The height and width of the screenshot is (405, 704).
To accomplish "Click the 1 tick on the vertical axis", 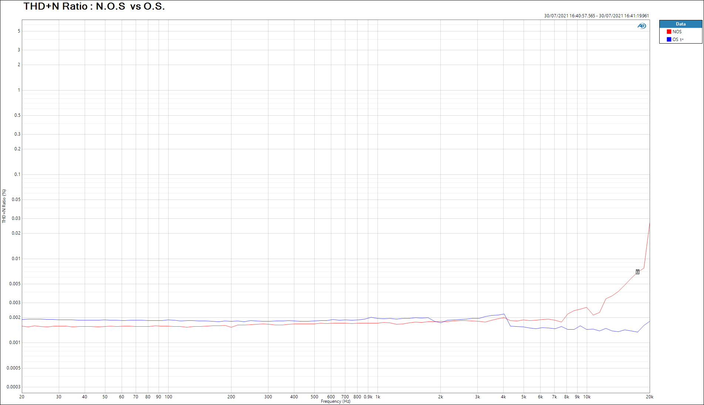I will tap(19, 90).
